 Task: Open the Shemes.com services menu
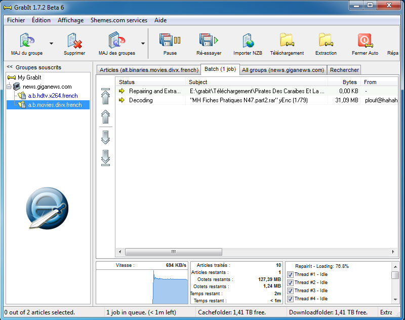click(x=119, y=20)
